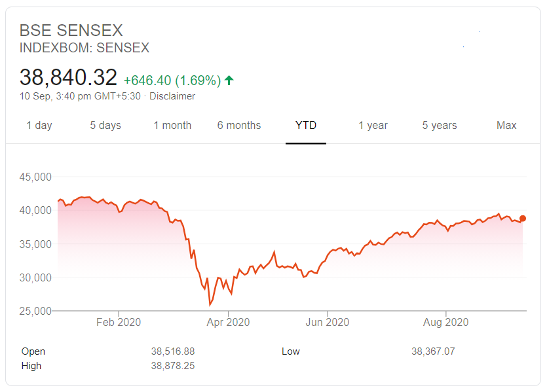Viewport: 547px width, 392px height.
Task: Open the 1 month chart tab
Action: pyautogui.click(x=172, y=125)
